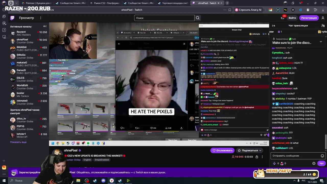Share the ohnePixel stream

click(x=257, y=157)
